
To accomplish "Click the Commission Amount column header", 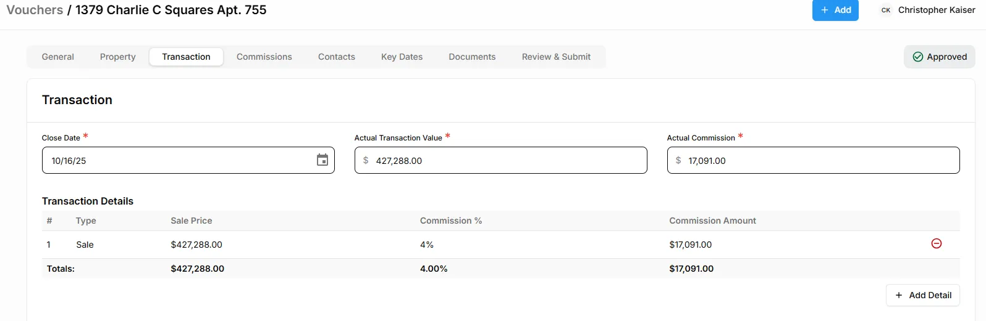I will point(712,221).
